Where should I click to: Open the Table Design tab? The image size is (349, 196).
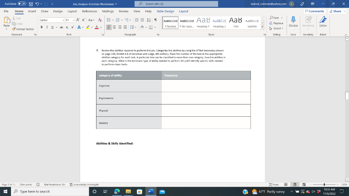(x=165, y=11)
